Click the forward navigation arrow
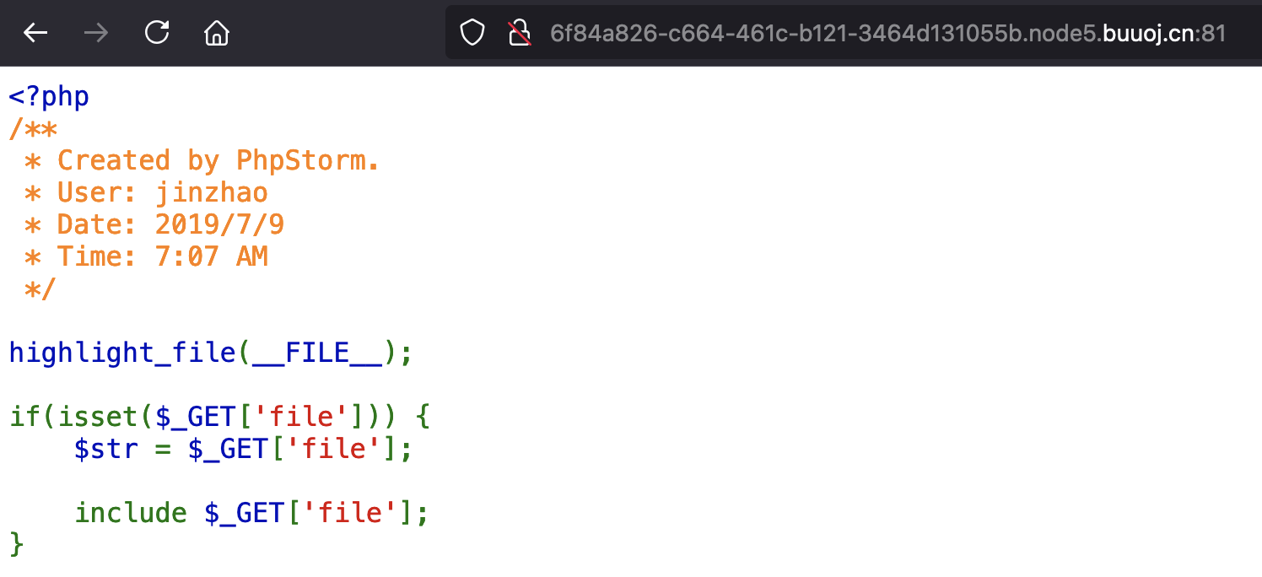The height and width of the screenshot is (577, 1262). 96,33
